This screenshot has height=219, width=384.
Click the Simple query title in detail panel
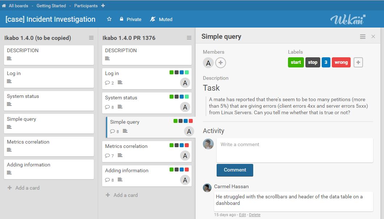(x=221, y=37)
